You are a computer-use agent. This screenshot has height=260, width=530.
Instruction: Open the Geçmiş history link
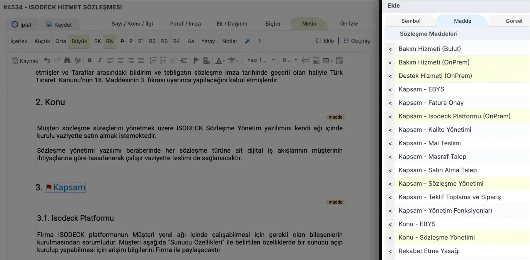coord(357,41)
